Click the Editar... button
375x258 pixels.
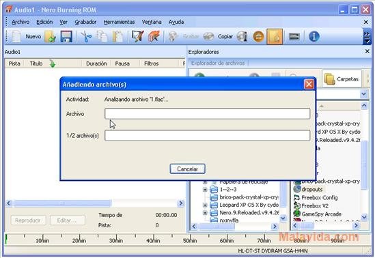[x=67, y=220]
